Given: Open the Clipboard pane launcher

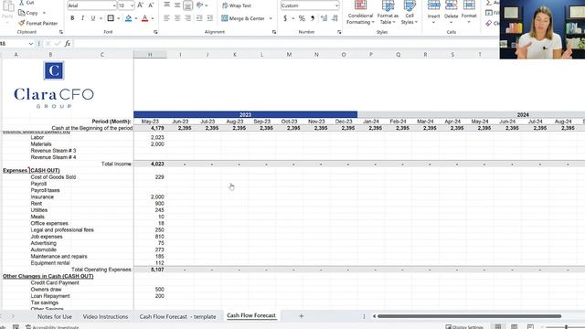Looking at the screenshot, I should point(61,32).
